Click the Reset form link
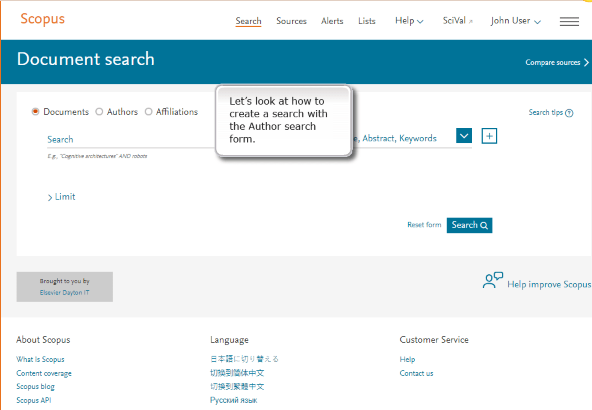 tap(424, 225)
